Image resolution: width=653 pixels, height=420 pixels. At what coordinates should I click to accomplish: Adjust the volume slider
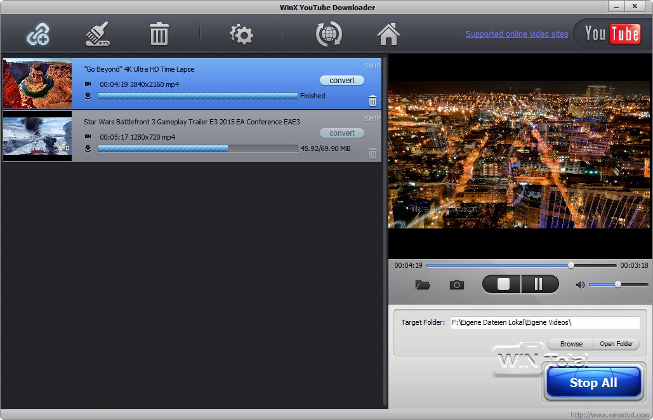(619, 284)
